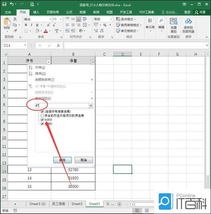Align text left icon
The image size is (211, 214).
pyautogui.click(x=67, y=25)
